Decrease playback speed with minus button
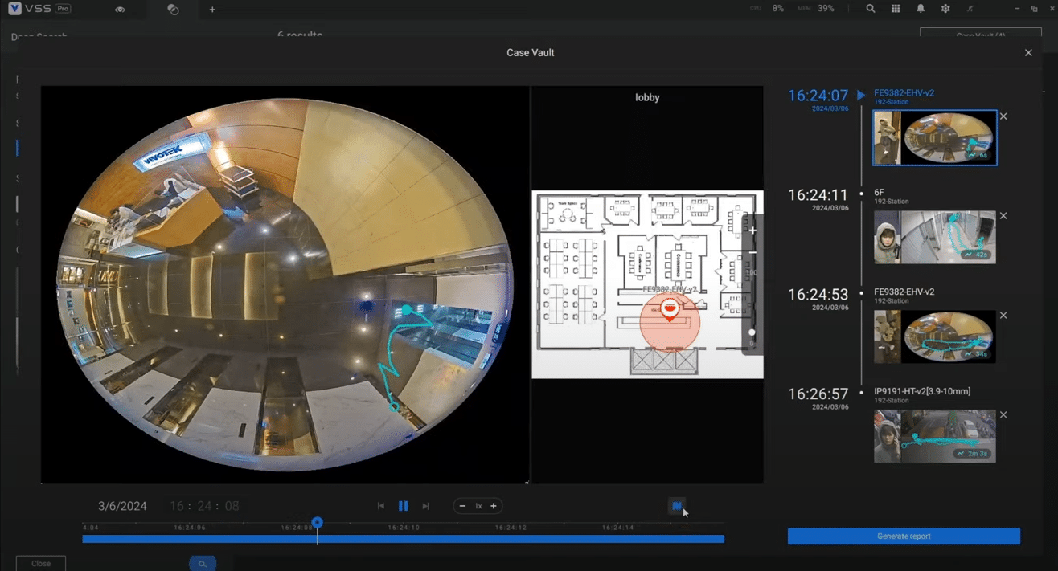 point(462,506)
